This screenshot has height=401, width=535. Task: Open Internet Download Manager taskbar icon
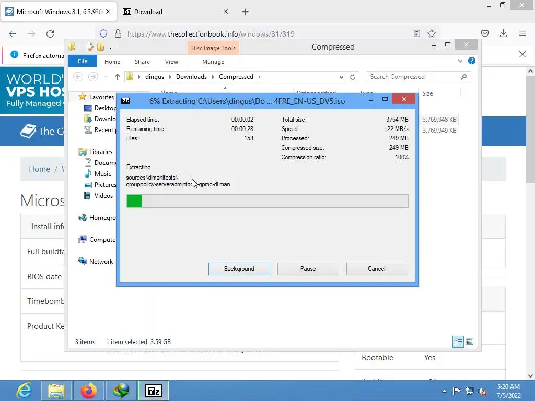click(121, 391)
